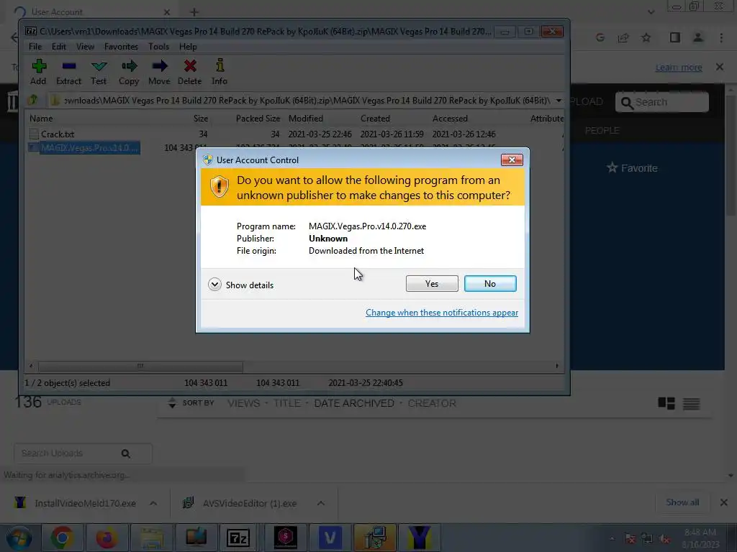Open the browser three-dot menu
The height and width of the screenshot is (552, 737).
pos(721,37)
